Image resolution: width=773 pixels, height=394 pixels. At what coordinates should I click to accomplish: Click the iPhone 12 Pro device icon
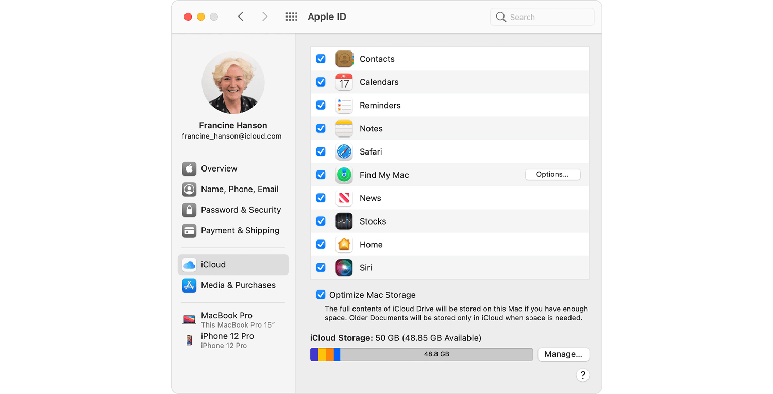click(x=189, y=340)
